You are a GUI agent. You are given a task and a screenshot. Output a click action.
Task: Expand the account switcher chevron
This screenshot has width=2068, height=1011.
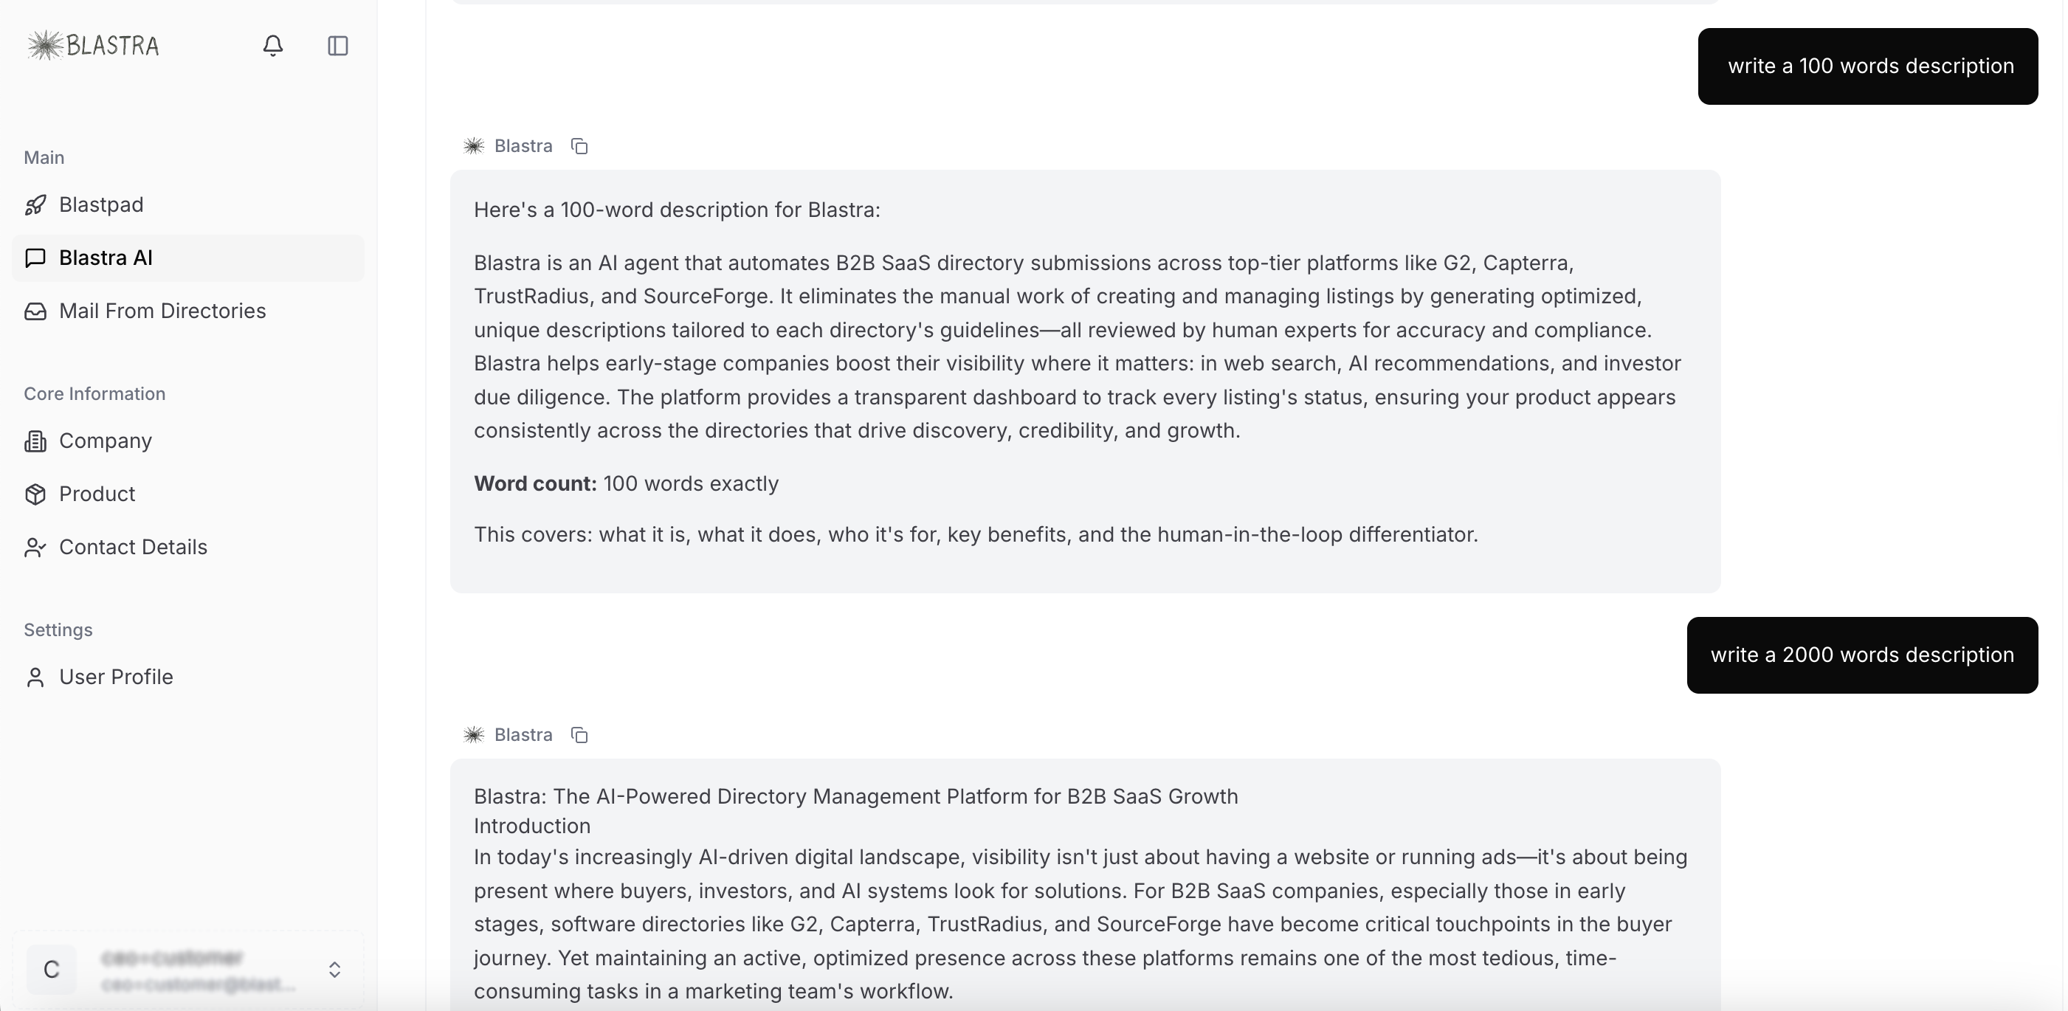click(x=335, y=969)
